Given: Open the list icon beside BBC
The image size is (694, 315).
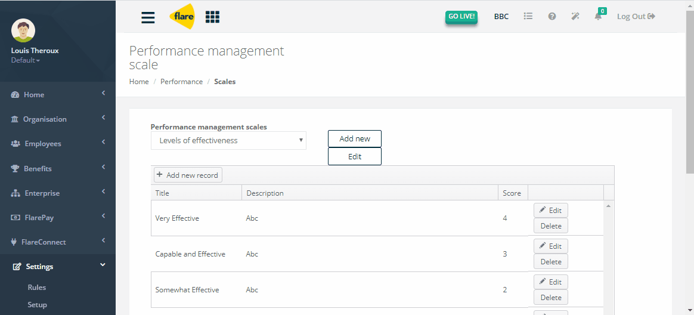Looking at the screenshot, I should (x=528, y=16).
